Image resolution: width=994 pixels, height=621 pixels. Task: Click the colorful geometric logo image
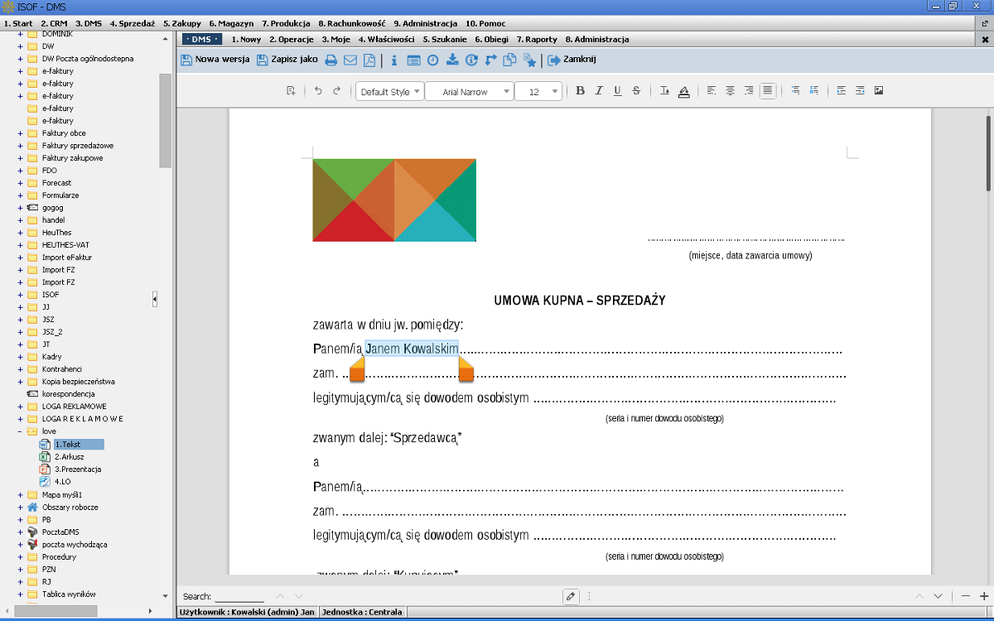pyautogui.click(x=394, y=200)
